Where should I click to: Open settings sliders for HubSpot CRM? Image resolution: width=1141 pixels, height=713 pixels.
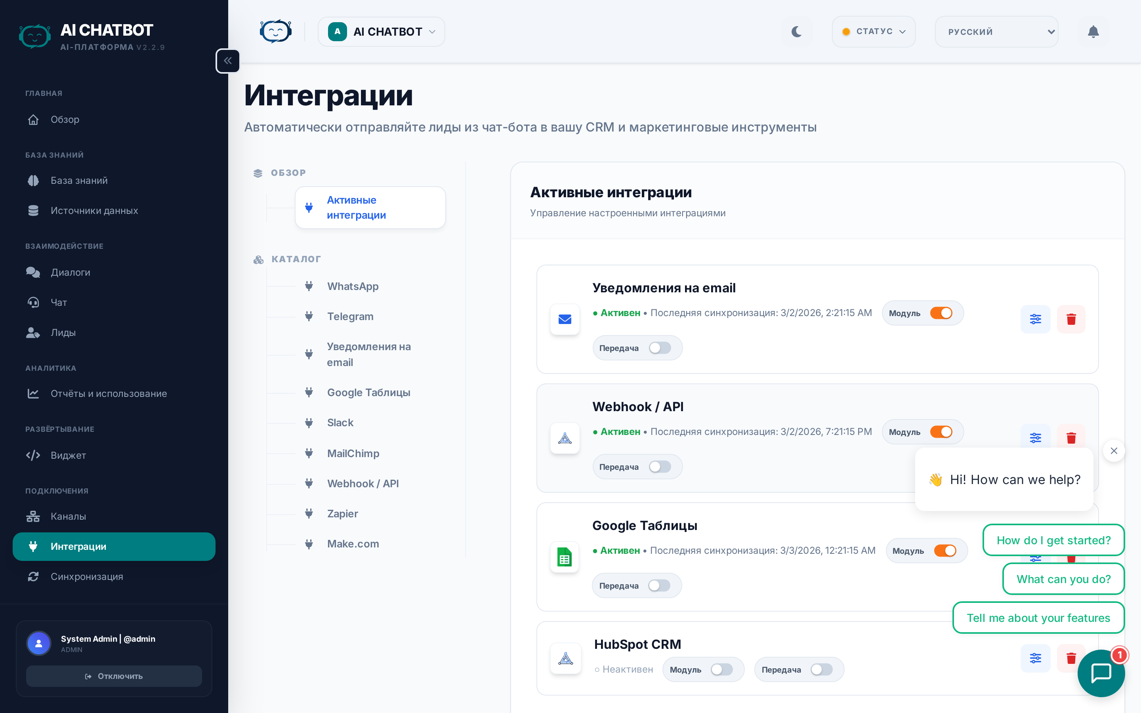coord(1035,658)
